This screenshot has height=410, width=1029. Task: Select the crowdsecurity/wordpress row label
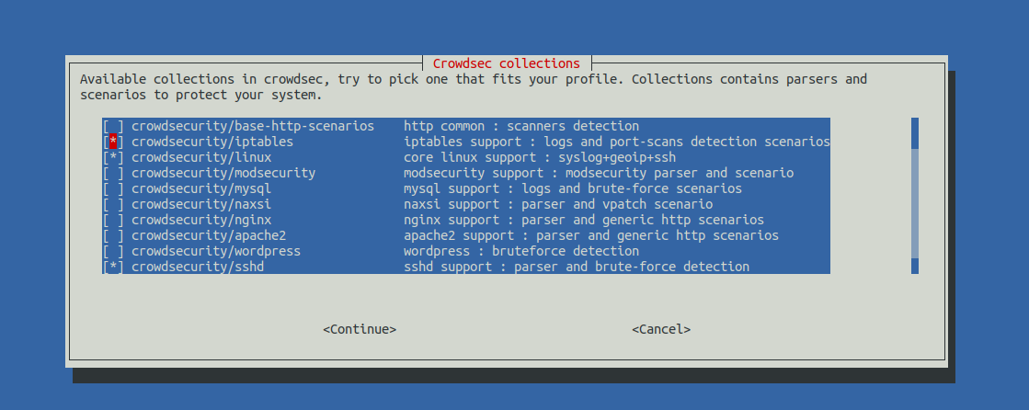pos(216,251)
